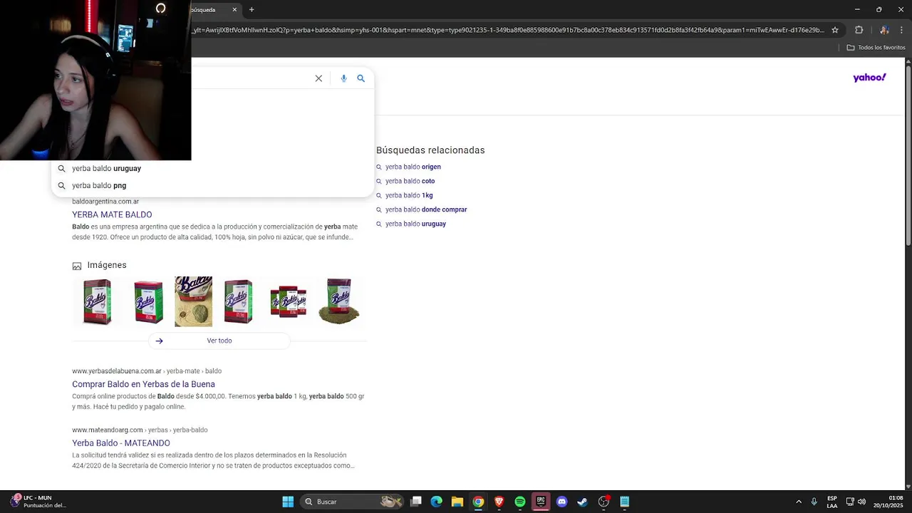Click the tray microphone icon
This screenshot has height=513, width=912.
pyautogui.click(x=814, y=502)
